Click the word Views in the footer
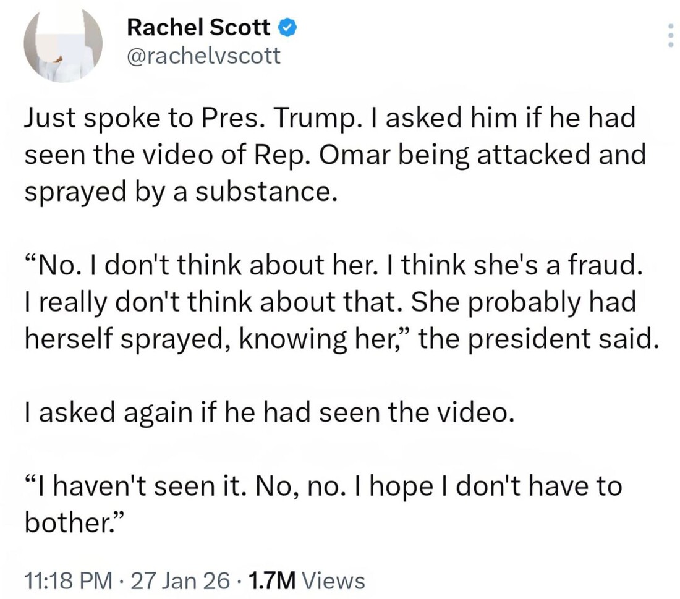The height and width of the screenshot is (599, 680). (x=336, y=580)
